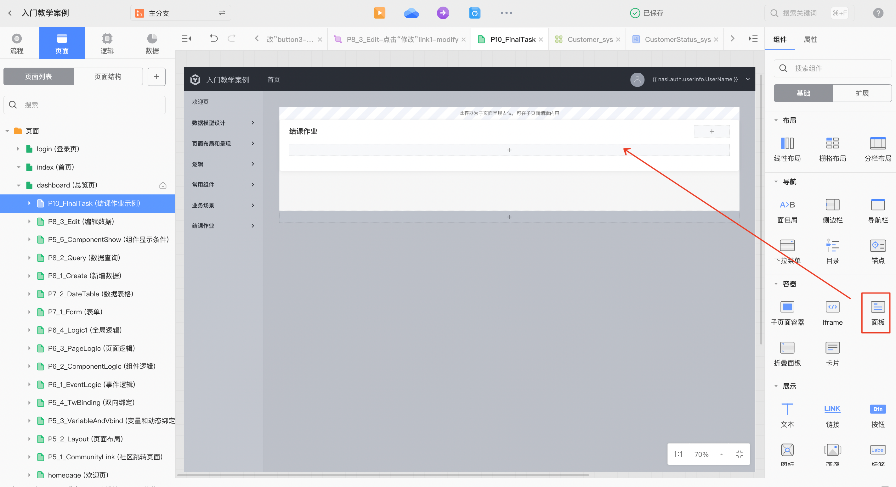Click the orange preview play icon
The height and width of the screenshot is (487, 896).
point(379,13)
